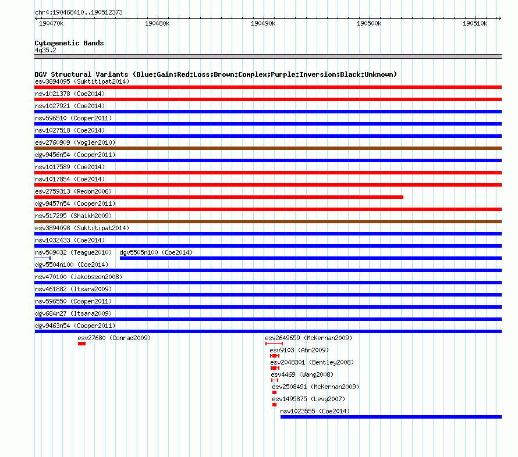
Task: Select nsv517295 (Shaikh2009) label
Action: (x=73, y=216)
